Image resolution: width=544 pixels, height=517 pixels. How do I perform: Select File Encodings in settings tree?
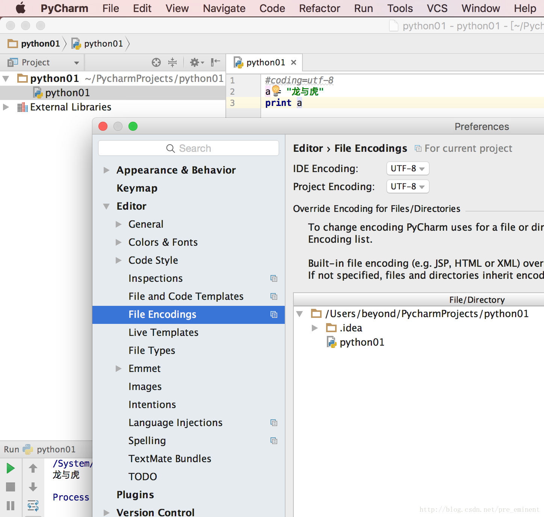pos(189,314)
